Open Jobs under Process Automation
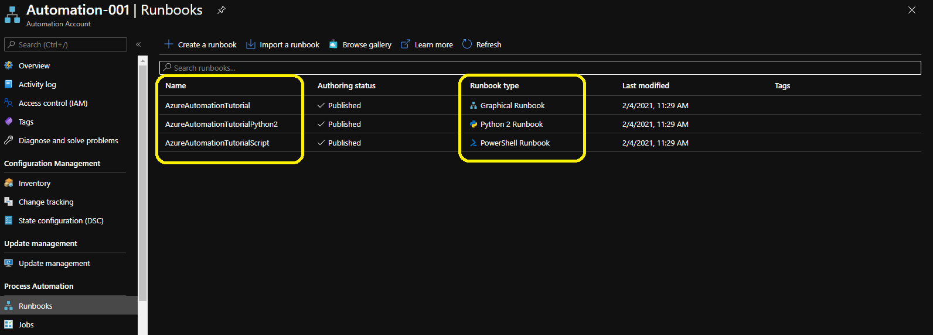933x335 pixels. click(26, 324)
